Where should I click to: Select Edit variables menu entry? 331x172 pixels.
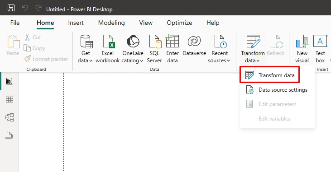click(278, 119)
